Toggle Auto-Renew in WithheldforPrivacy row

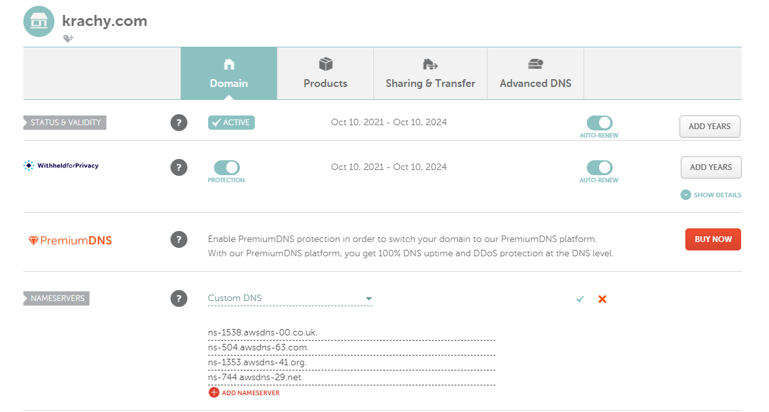599,168
